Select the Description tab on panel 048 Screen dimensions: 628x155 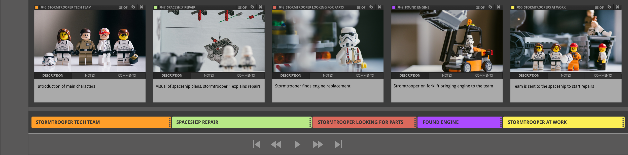tap(291, 76)
